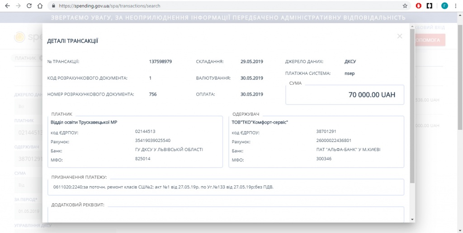Bookmark this page with star icon

[x=405, y=6]
